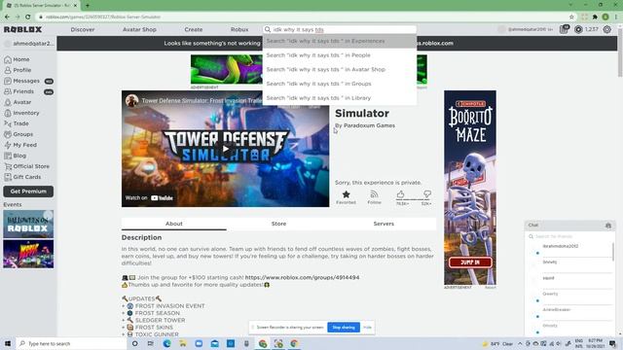Click the thumbs down dislike button
This screenshot has width=623, height=350.
(427, 194)
